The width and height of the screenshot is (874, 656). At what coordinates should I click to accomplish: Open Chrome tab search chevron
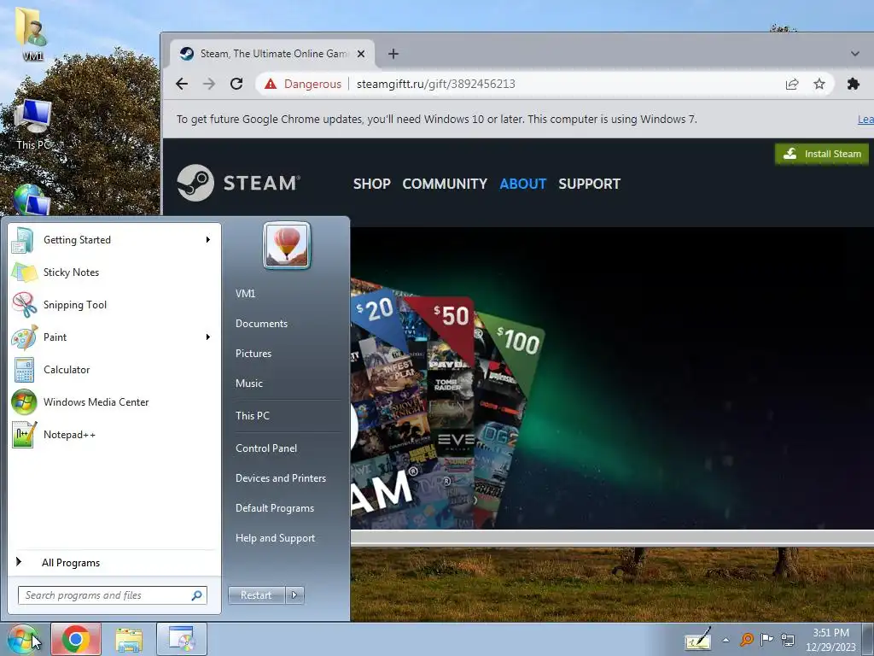(855, 54)
